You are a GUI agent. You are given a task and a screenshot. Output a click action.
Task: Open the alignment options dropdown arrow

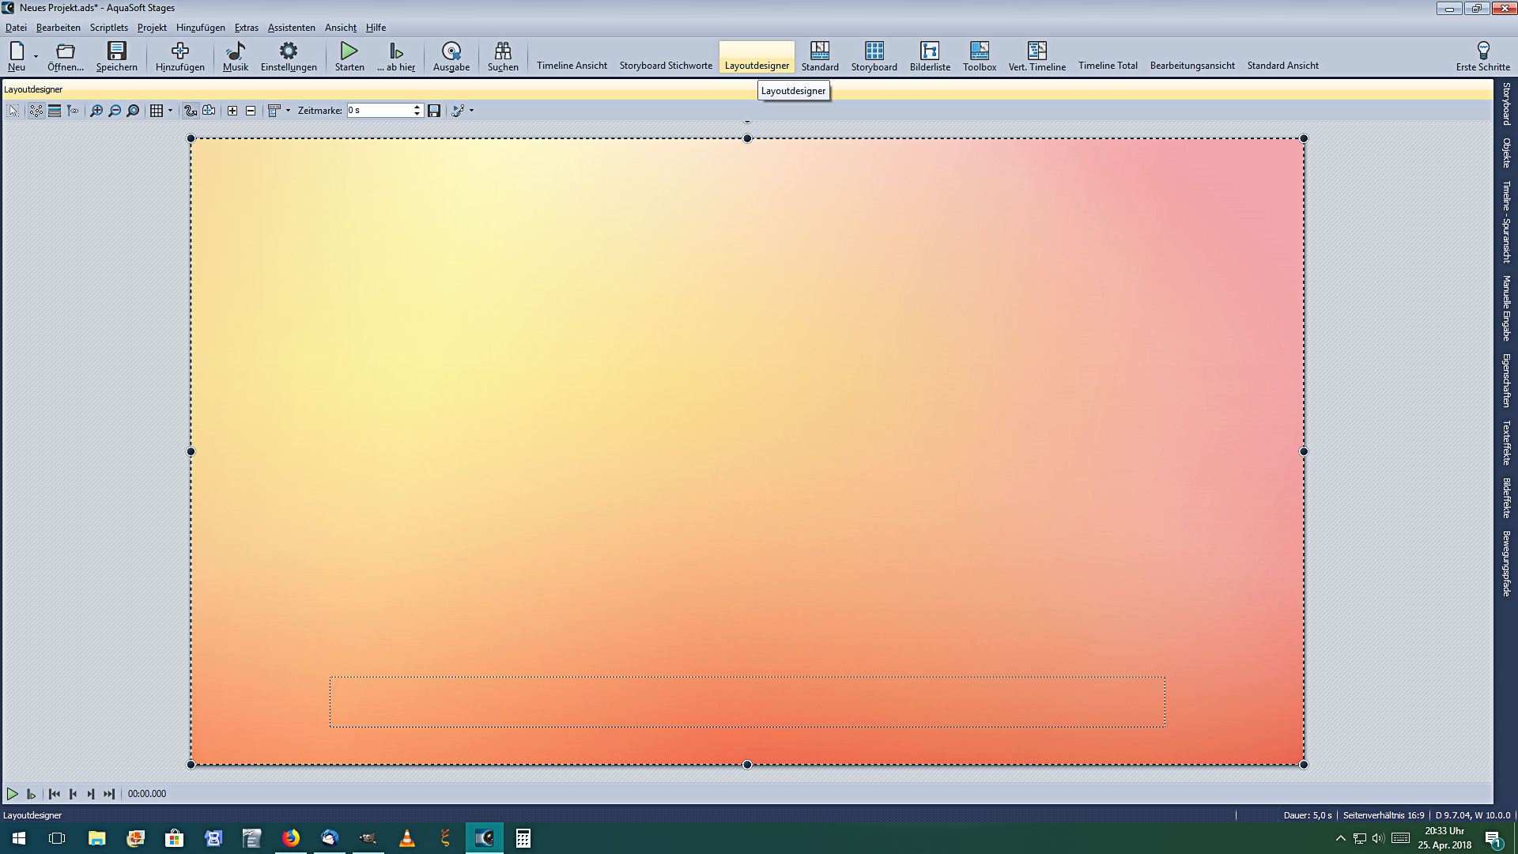coord(288,111)
